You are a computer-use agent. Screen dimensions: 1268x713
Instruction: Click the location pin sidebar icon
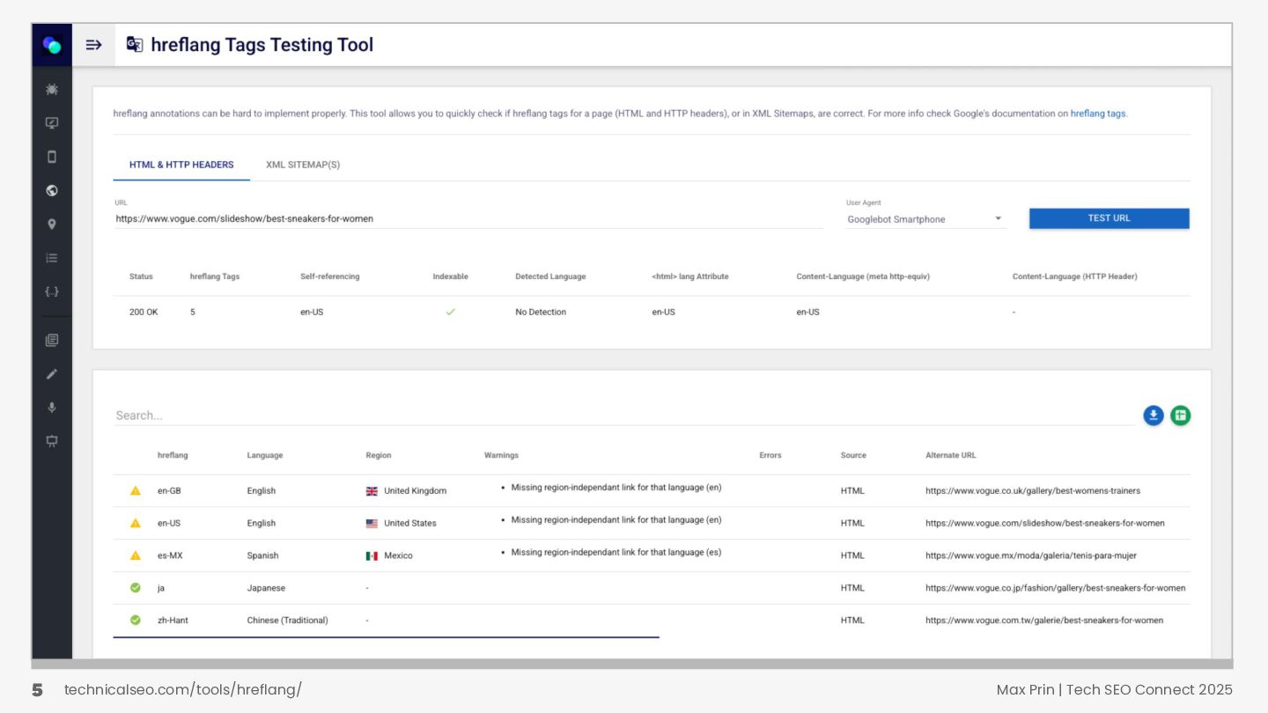tap(52, 224)
